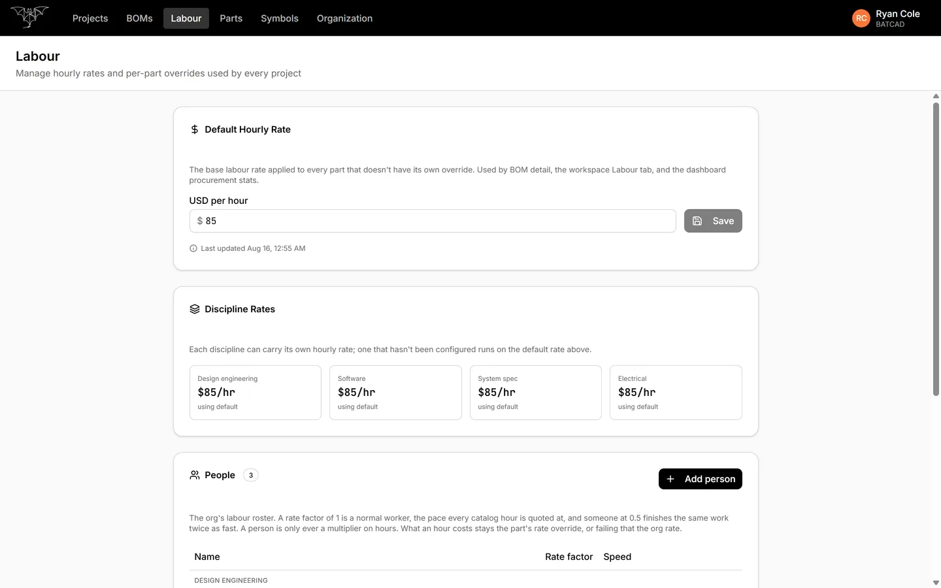Click the scrollbar down arrow

point(936,583)
